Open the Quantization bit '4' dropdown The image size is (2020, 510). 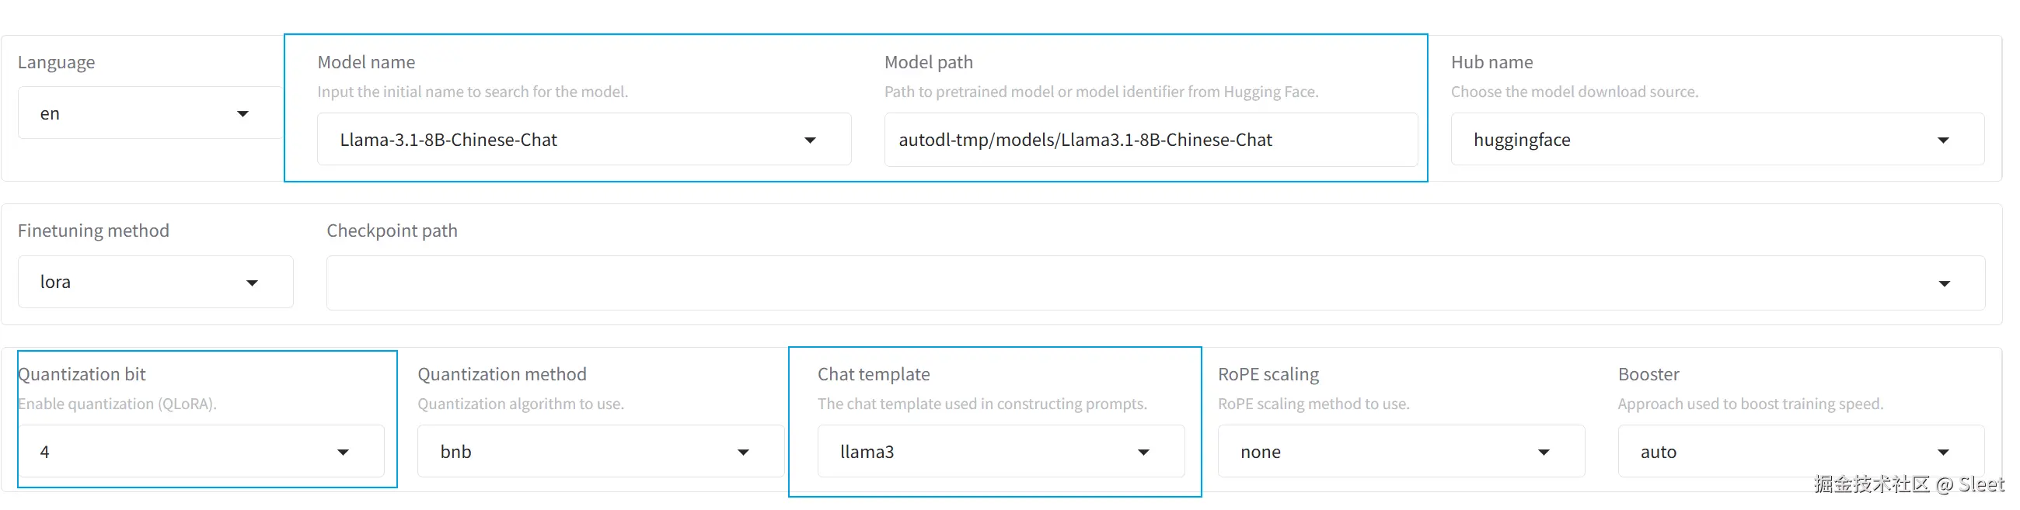pos(180,451)
